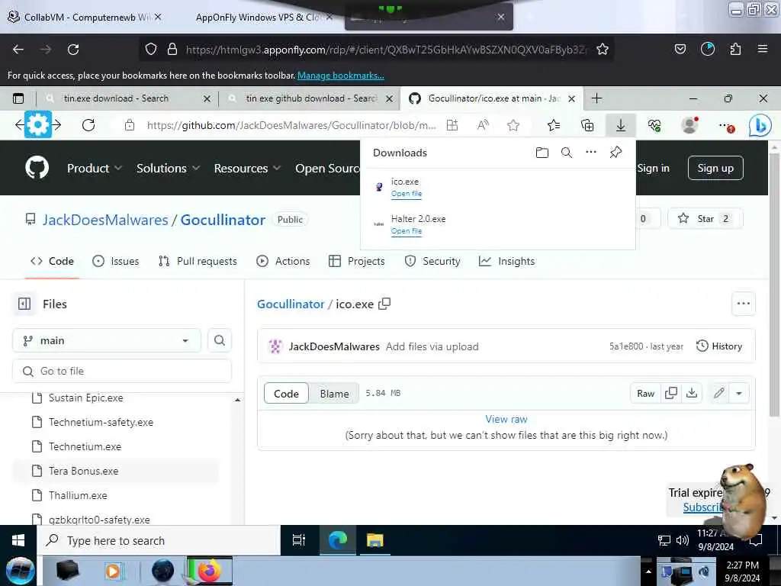The image size is (781, 586).
Task: Pin the Downloads panel
Action: point(615,152)
